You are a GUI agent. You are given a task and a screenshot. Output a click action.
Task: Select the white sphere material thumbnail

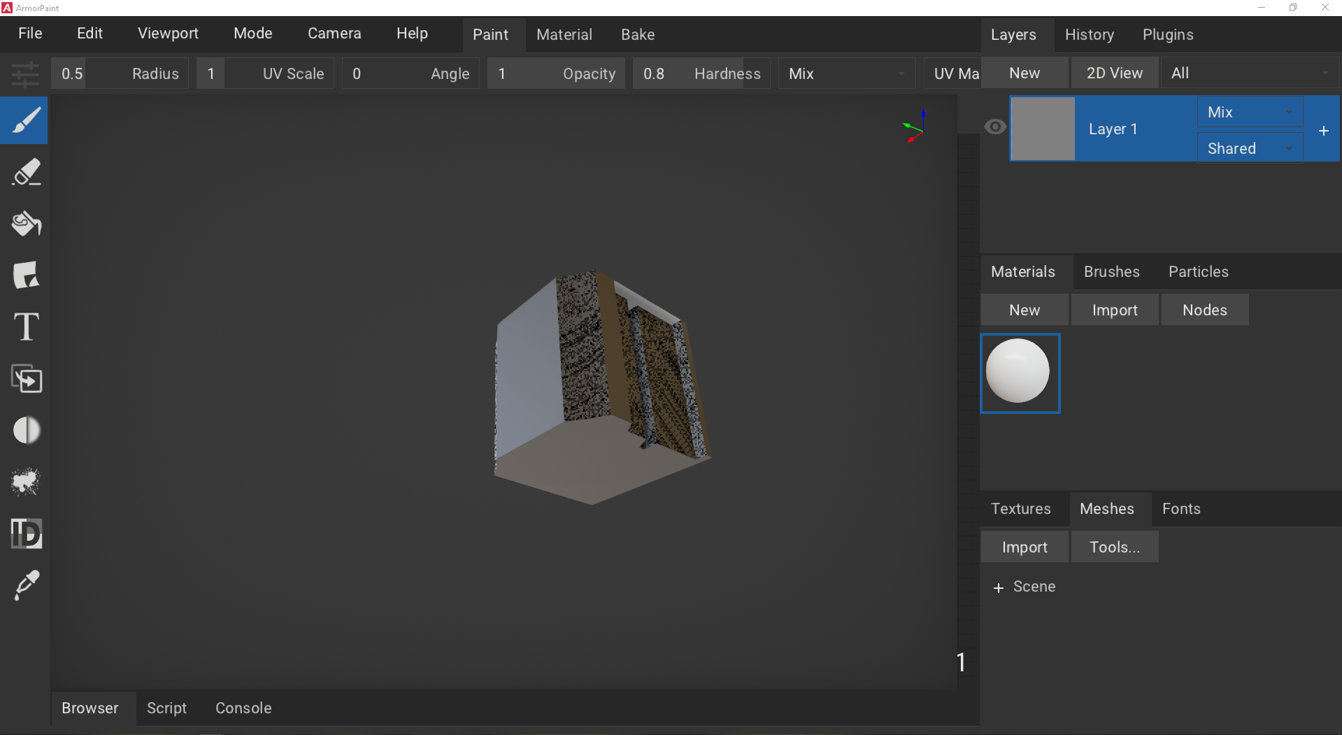tap(1020, 372)
